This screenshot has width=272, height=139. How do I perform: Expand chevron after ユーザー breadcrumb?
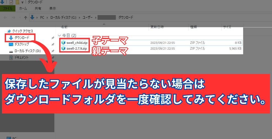(95, 18)
